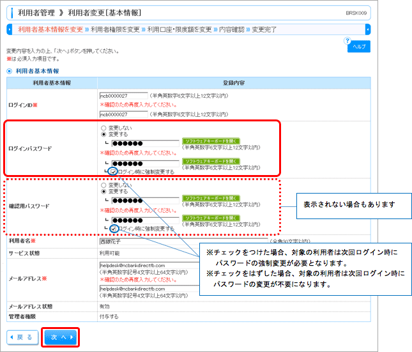
Task: Open software keyboard for confirmation password re-entry
Action: (x=211, y=218)
